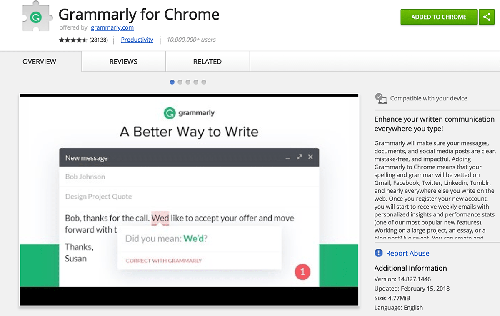Click the star rating icons
This screenshot has width=500, height=316.
(x=73, y=40)
